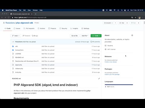Click the Bluetooth icon in menu bar

(x=107, y=10)
